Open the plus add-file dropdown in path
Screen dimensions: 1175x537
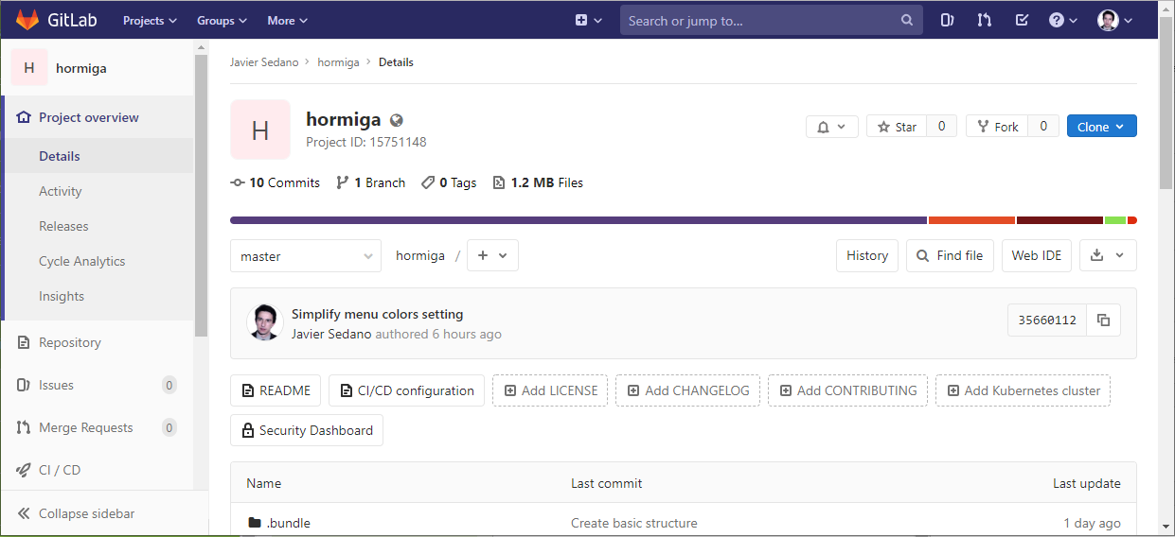[x=492, y=255]
